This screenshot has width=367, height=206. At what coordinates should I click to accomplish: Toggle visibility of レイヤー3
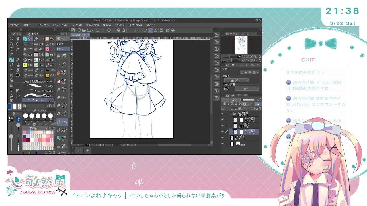(x=223, y=120)
